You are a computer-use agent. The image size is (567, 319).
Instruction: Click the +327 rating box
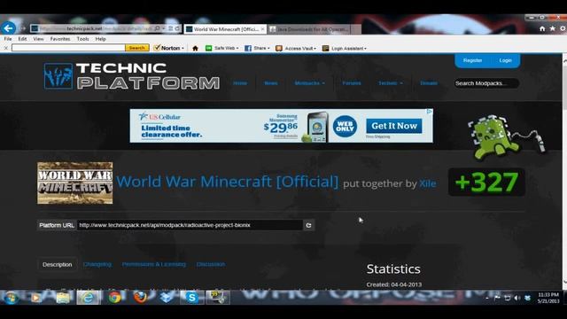[x=486, y=182]
